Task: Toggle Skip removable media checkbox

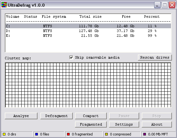Action: [71, 57]
